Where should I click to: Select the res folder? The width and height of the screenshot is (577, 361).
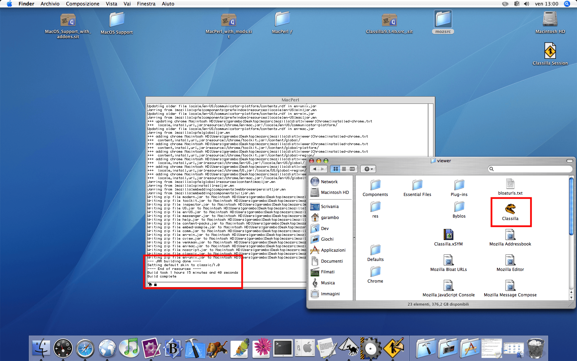(375, 210)
